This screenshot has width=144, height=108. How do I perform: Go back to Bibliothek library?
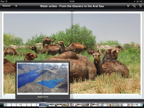tap(7, 6)
